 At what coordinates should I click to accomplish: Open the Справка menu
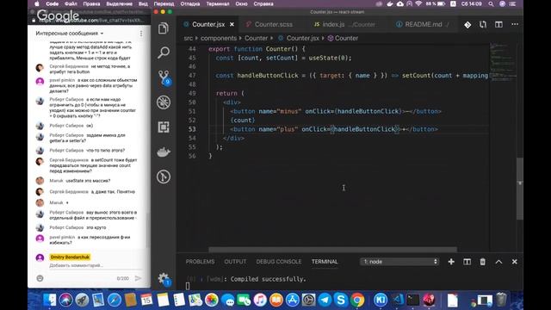pyautogui.click(x=263, y=3)
